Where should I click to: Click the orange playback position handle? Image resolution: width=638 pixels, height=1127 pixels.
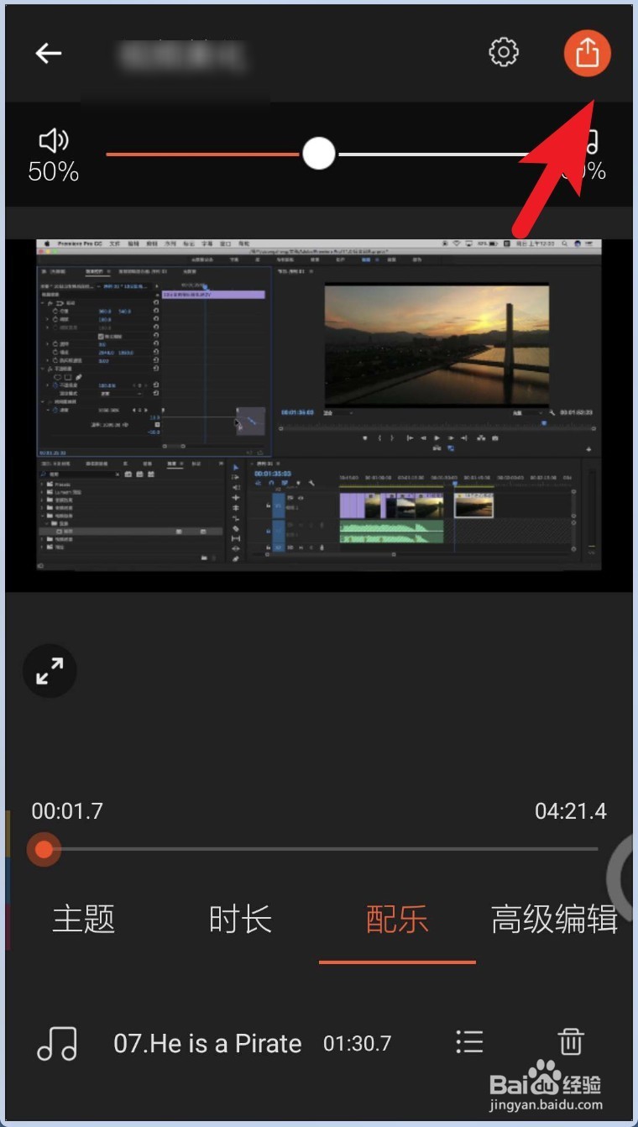(x=43, y=850)
